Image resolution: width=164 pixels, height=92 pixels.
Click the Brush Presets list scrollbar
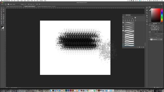(x=145, y=44)
